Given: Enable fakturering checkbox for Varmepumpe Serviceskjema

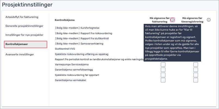Looking at the screenshot, I should point(163,65).
